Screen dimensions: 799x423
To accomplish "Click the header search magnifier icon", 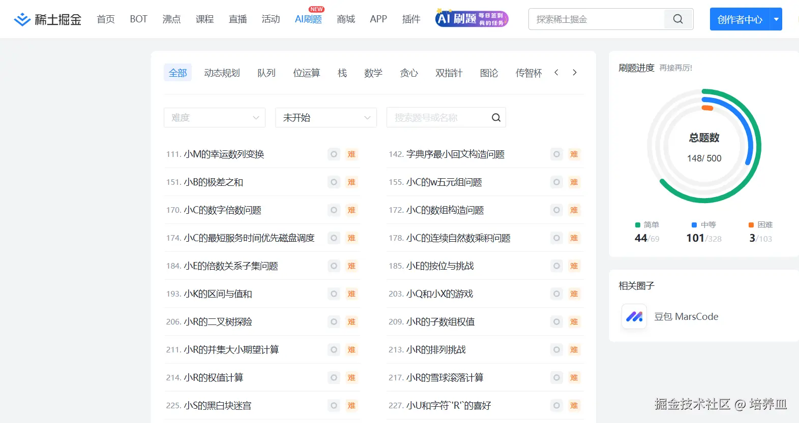I will pos(678,19).
